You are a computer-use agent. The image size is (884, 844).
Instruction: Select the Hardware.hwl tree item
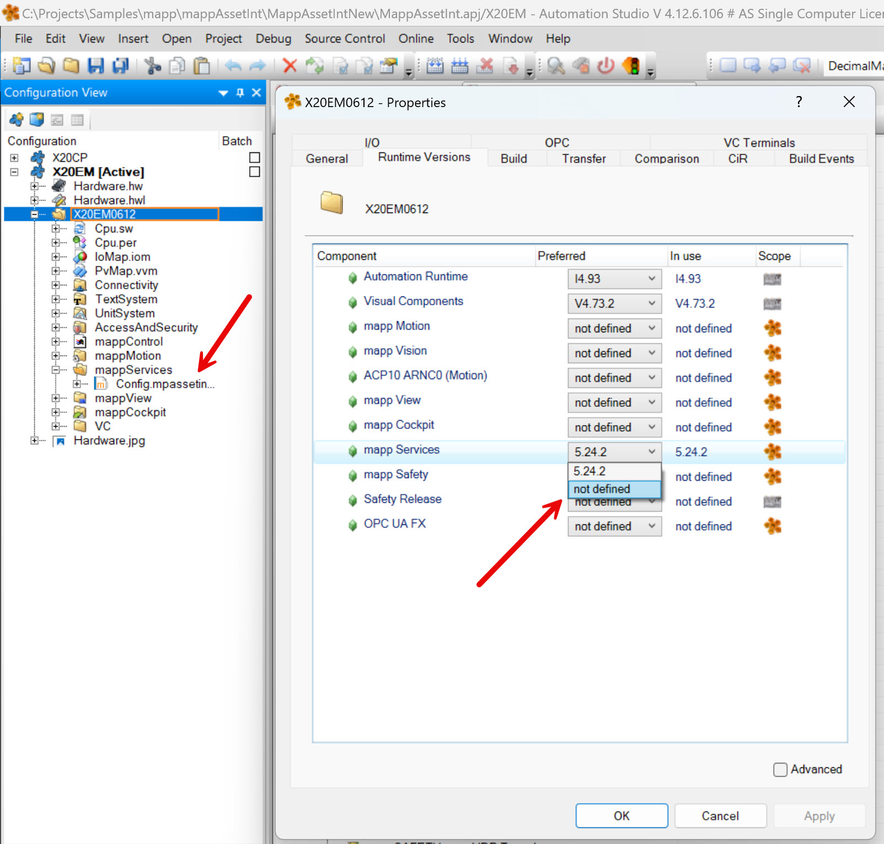[109, 200]
